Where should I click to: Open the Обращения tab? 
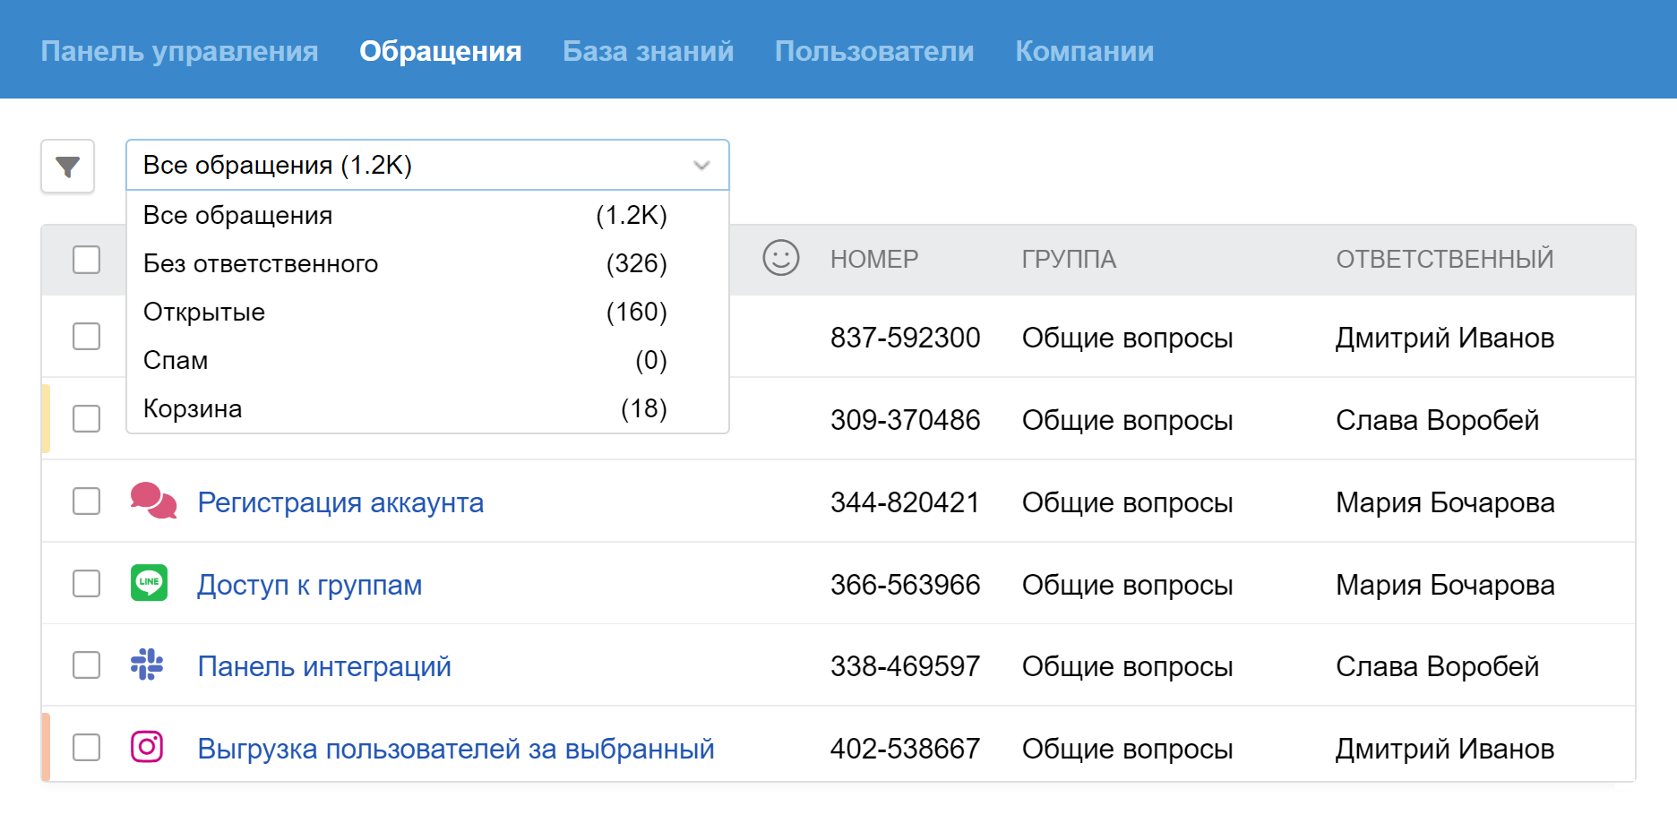440,51
